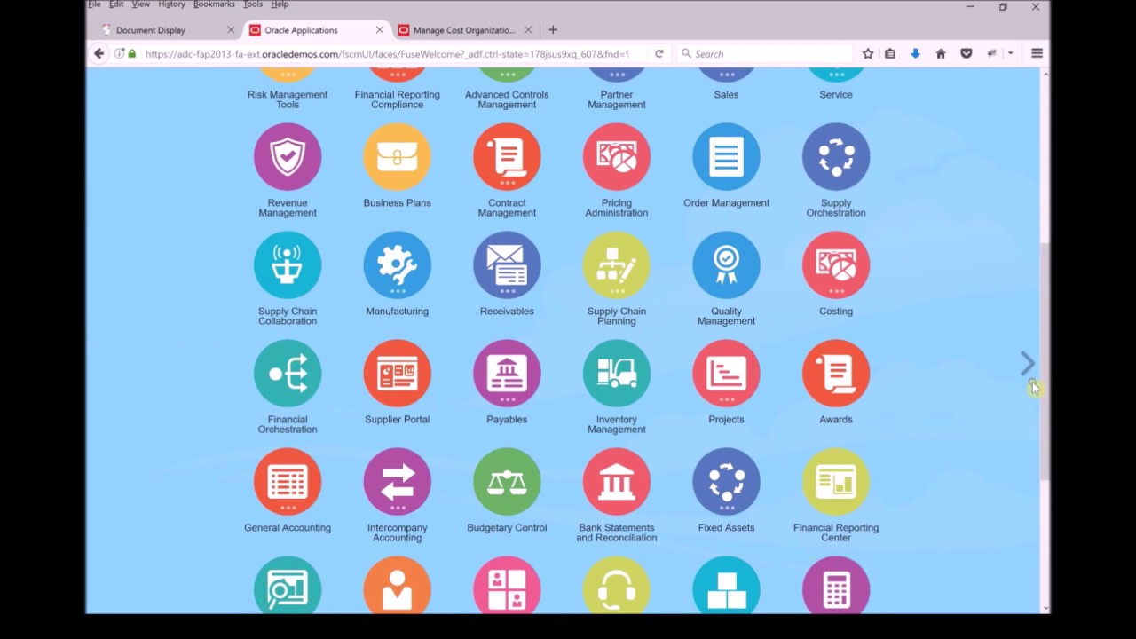Screen dimensions: 1136x639
Task: Click the Sales label
Action: [x=726, y=94]
